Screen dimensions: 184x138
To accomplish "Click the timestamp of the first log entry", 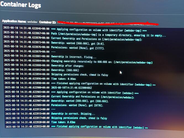I will click(26, 29).
